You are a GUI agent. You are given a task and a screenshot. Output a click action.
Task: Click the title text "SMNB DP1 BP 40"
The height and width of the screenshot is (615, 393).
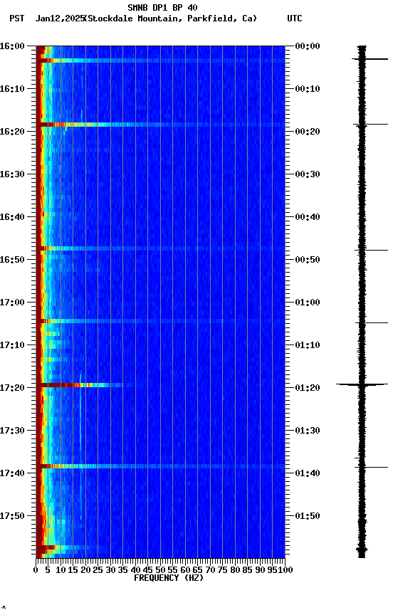(162, 7)
